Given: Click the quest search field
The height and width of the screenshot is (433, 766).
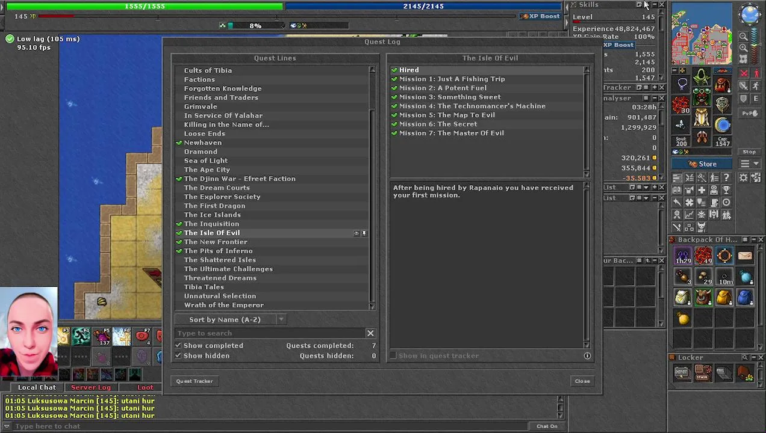Looking at the screenshot, I should click(270, 333).
